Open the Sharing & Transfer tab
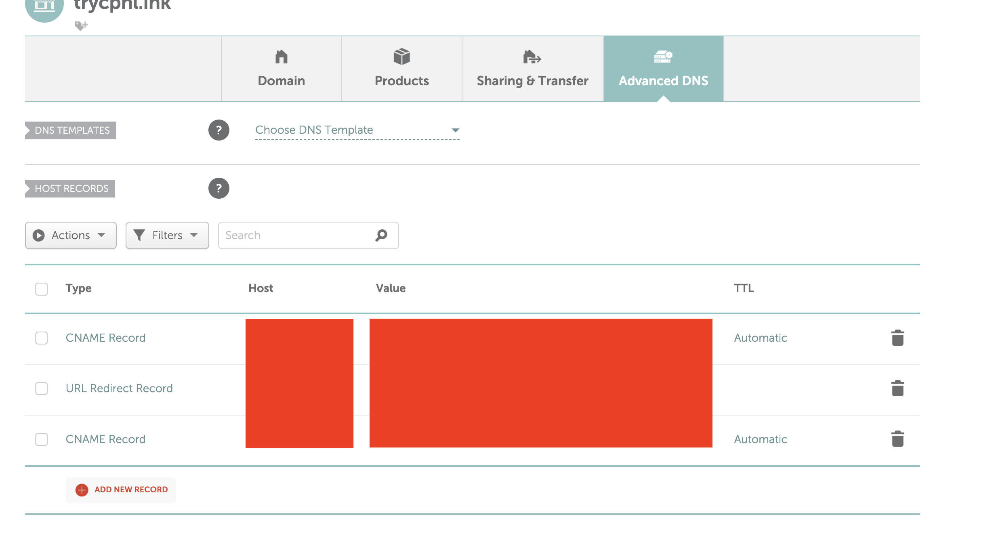Viewport: 996px width, 542px height. 532,69
